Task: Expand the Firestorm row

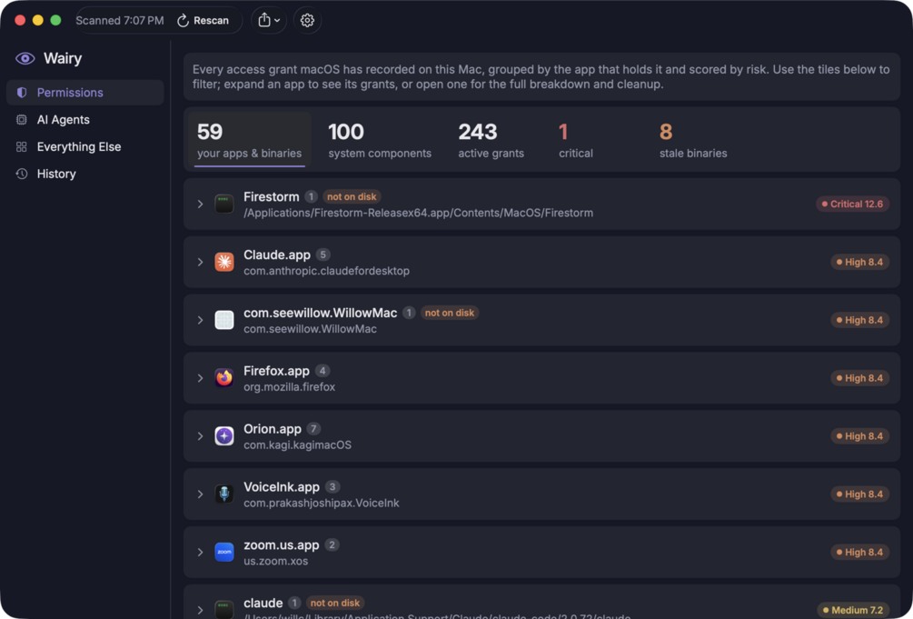Action: point(200,204)
